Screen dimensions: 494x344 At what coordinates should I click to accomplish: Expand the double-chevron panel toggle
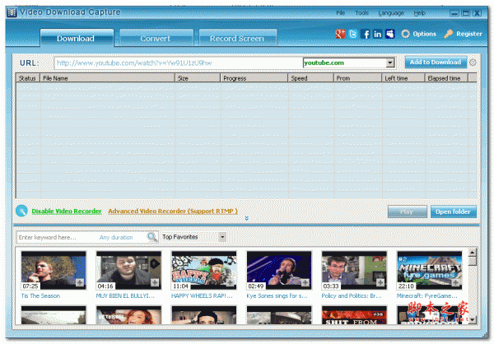tap(247, 218)
